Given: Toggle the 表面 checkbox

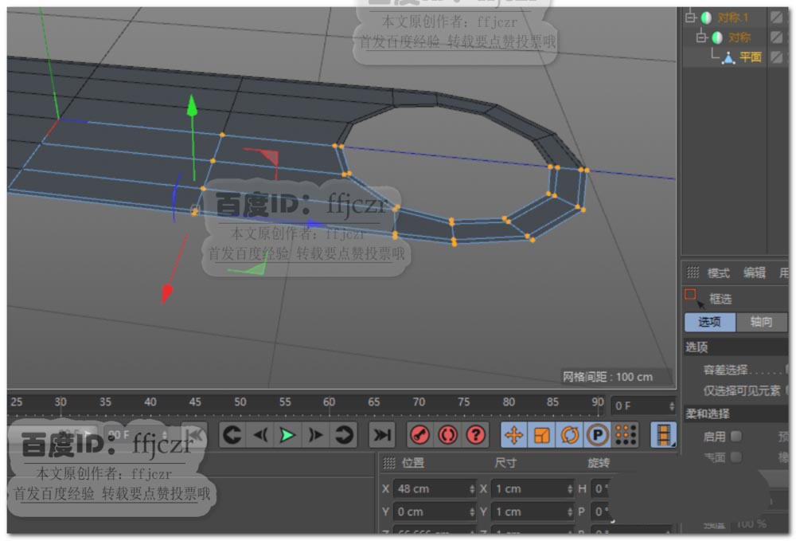Looking at the screenshot, I should pyautogui.click(x=736, y=457).
